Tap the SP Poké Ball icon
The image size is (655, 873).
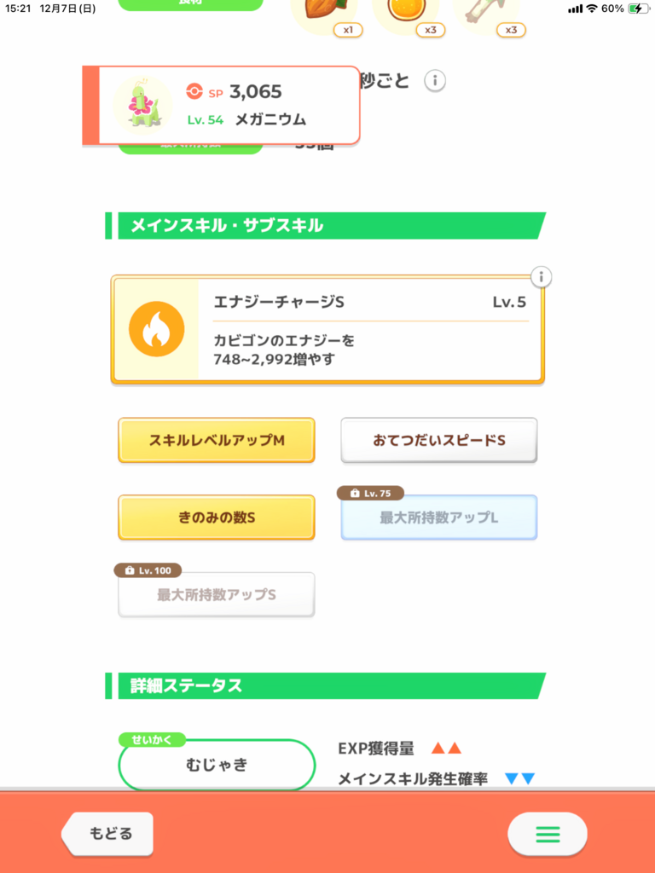(194, 91)
